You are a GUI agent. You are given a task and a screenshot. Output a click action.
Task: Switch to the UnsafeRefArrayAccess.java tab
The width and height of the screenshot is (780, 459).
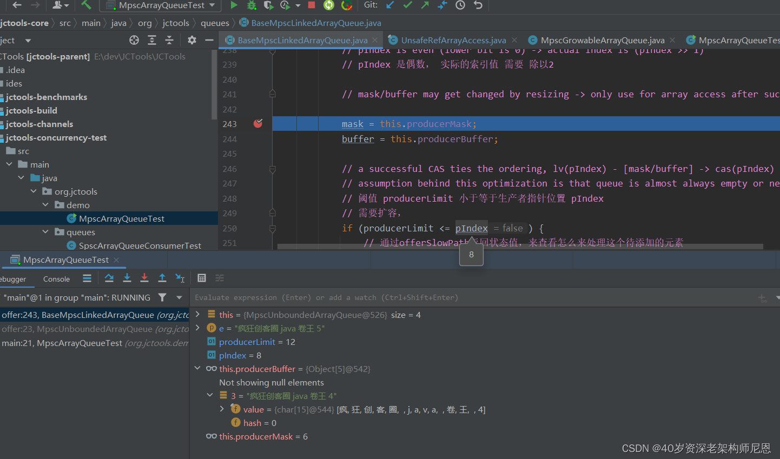[453, 40]
